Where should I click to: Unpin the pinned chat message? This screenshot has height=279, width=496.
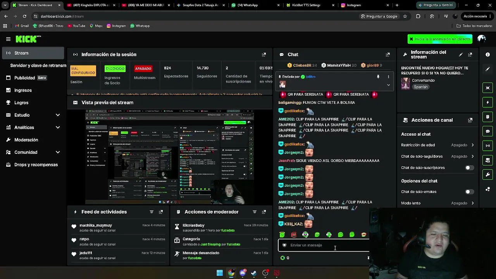click(x=378, y=77)
